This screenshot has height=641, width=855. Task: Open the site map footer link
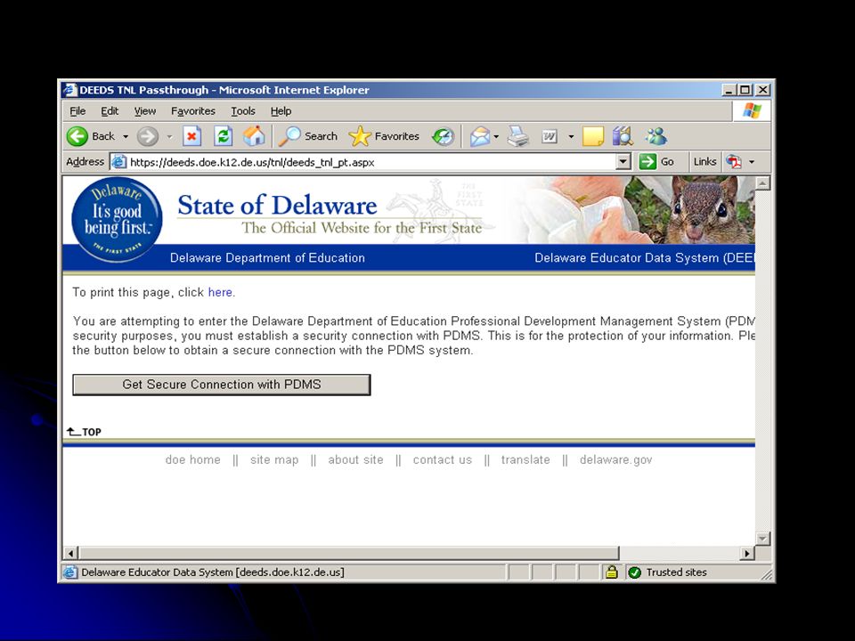pos(274,459)
